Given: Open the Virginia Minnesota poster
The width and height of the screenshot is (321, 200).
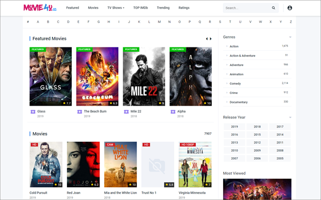Looking at the screenshot, I should (x=195, y=164).
